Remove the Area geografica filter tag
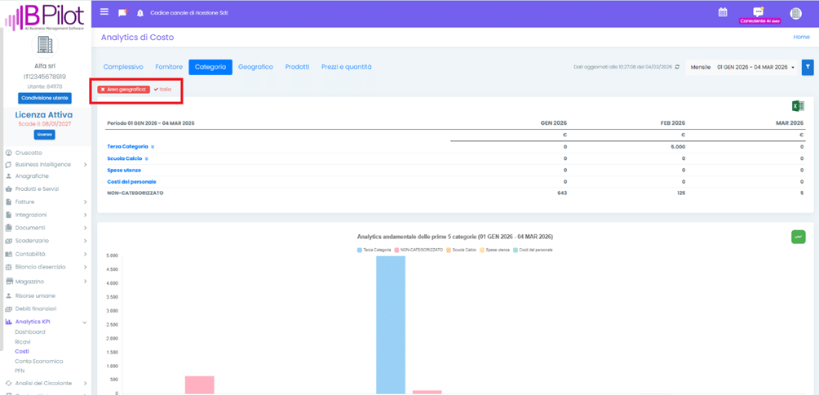Screen dimensions: 819x395 [x=103, y=89]
